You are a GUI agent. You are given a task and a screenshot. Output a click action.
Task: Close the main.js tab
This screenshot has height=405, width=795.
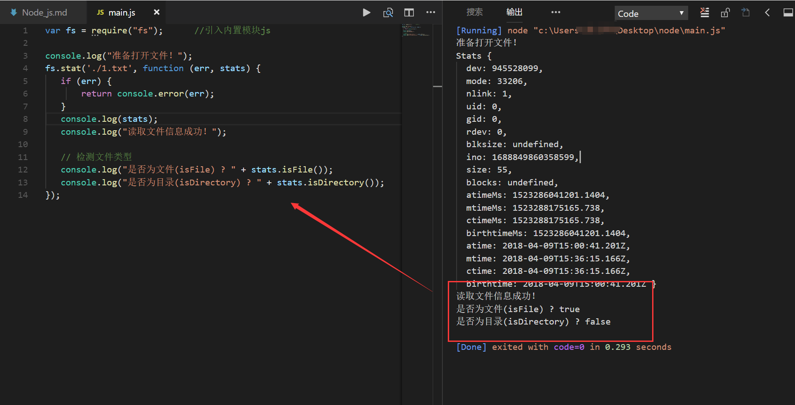point(156,12)
